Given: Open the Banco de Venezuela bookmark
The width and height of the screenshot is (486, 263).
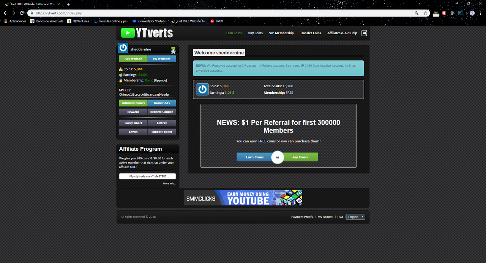Looking at the screenshot, I should pos(47,21).
